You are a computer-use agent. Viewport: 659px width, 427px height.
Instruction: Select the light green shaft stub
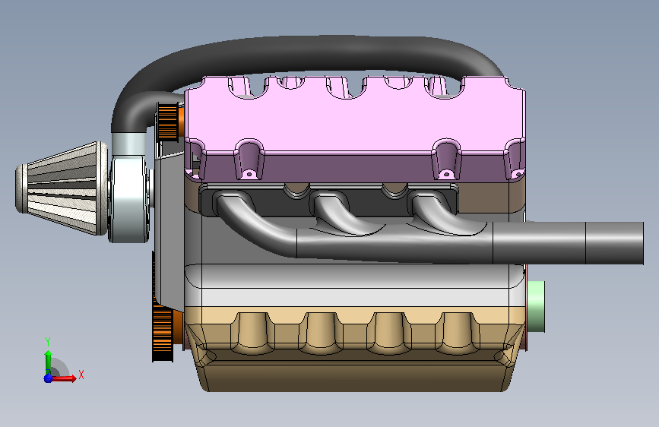point(536,306)
